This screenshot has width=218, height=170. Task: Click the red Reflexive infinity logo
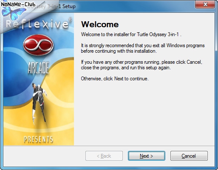click(38, 45)
